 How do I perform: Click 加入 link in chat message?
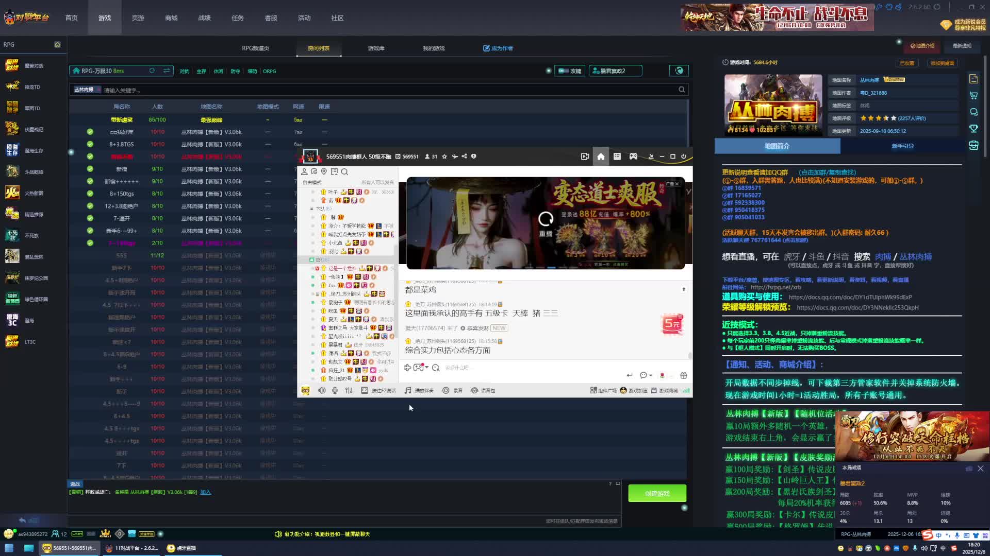point(205,492)
